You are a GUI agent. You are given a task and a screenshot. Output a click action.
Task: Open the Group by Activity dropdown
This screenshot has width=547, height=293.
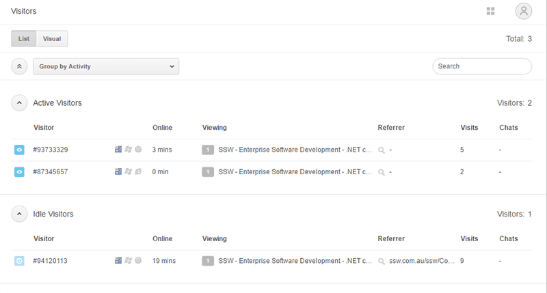[106, 66]
